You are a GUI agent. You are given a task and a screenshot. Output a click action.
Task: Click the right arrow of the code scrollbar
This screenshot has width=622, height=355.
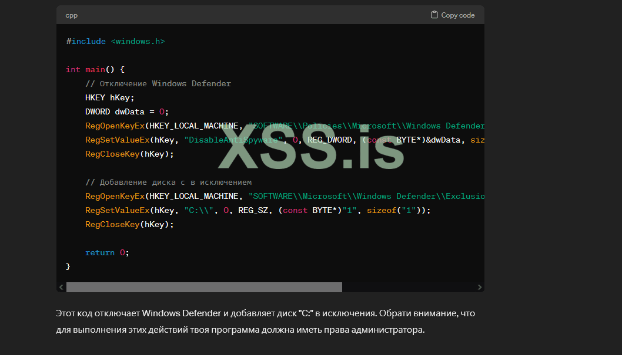(480, 288)
